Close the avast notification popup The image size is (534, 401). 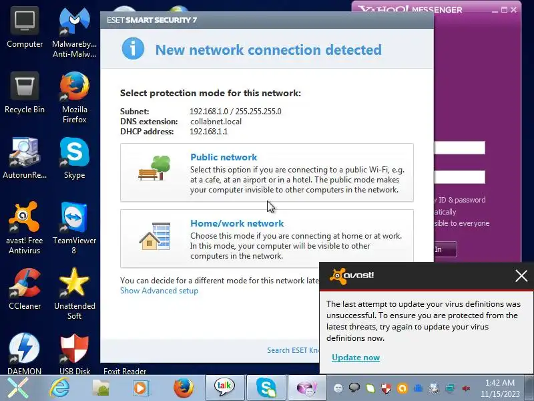(x=521, y=275)
